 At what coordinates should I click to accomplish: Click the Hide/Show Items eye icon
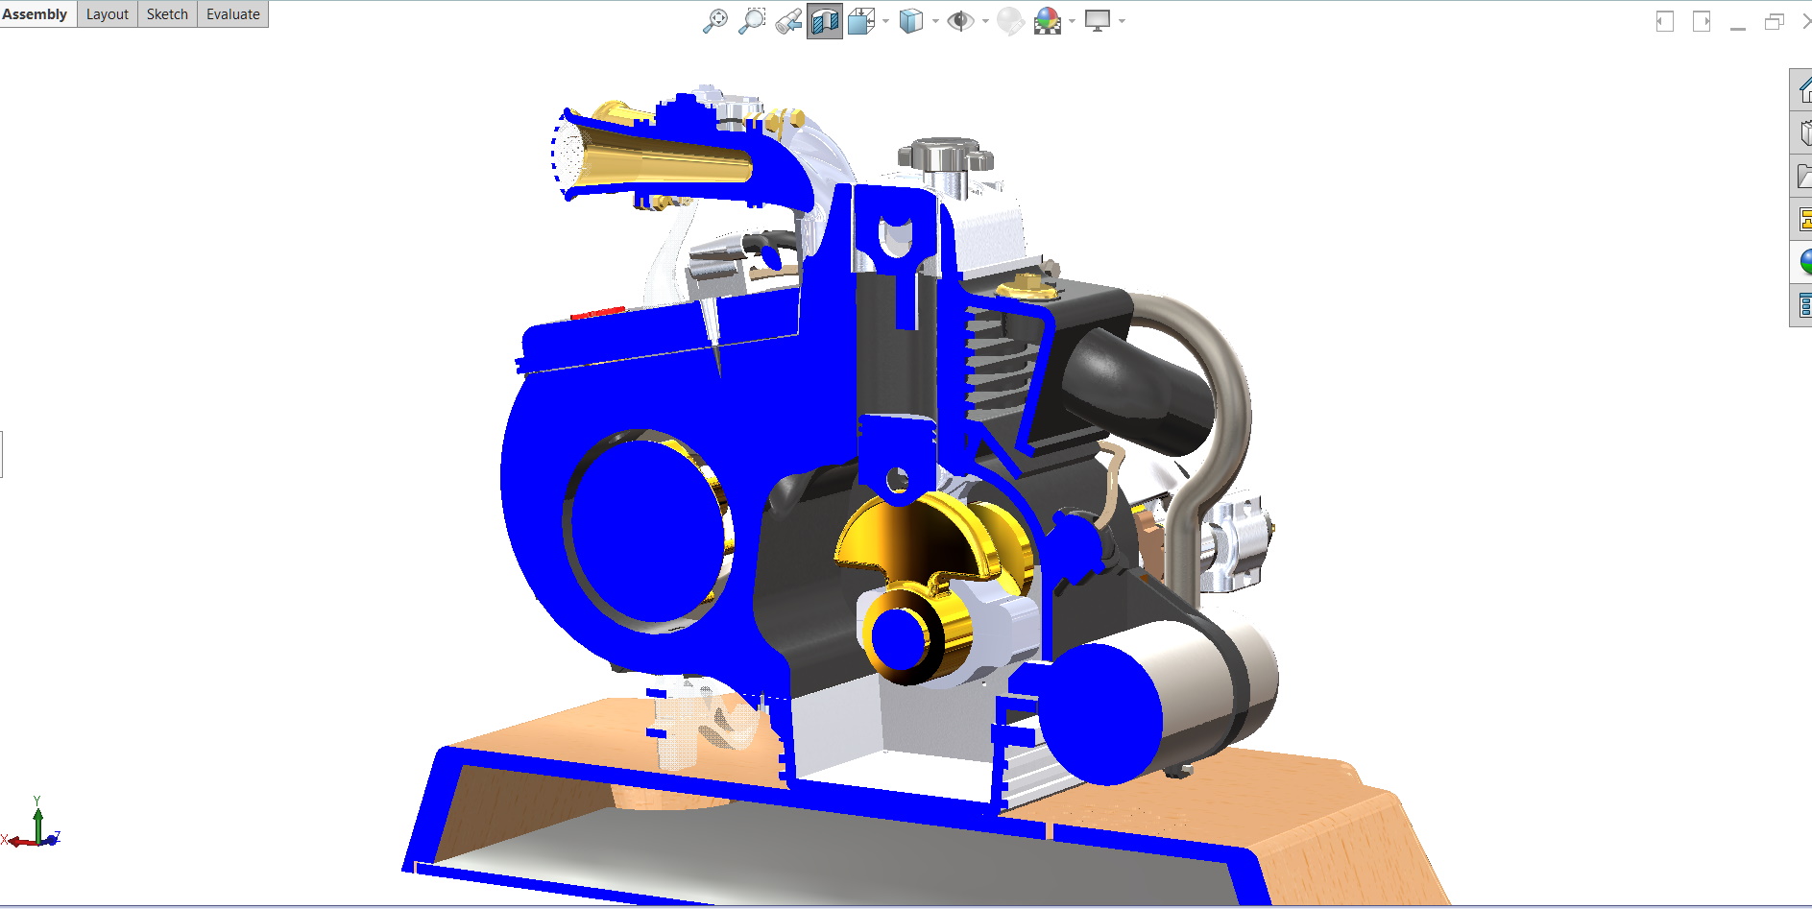click(960, 21)
